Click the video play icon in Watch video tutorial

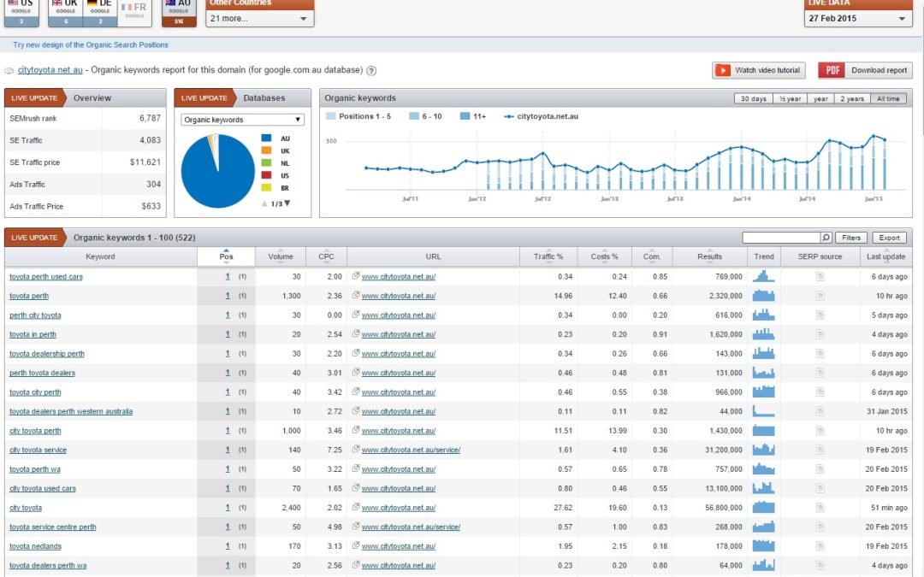click(x=722, y=70)
